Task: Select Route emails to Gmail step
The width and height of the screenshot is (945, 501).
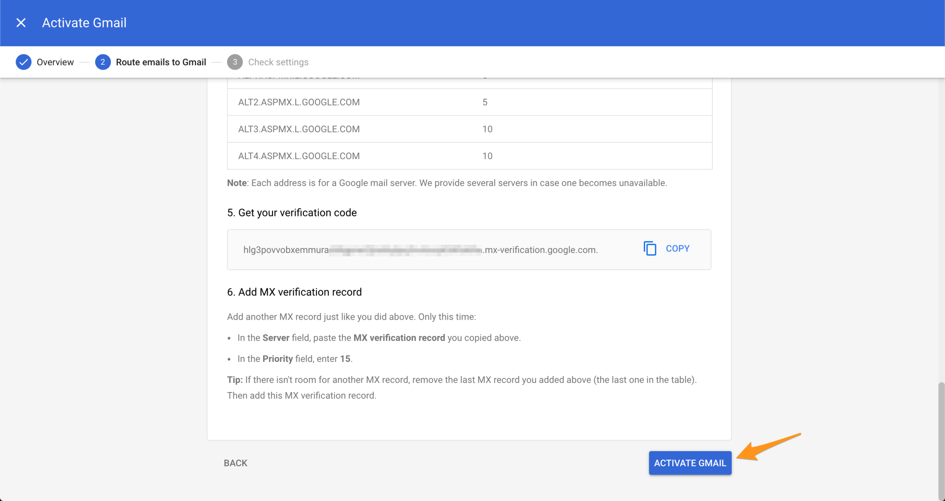Action: (x=161, y=62)
